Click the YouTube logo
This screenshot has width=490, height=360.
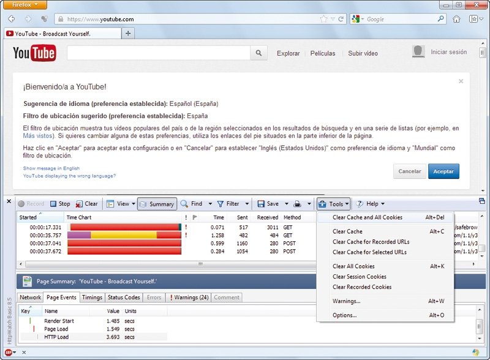(x=34, y=53)
